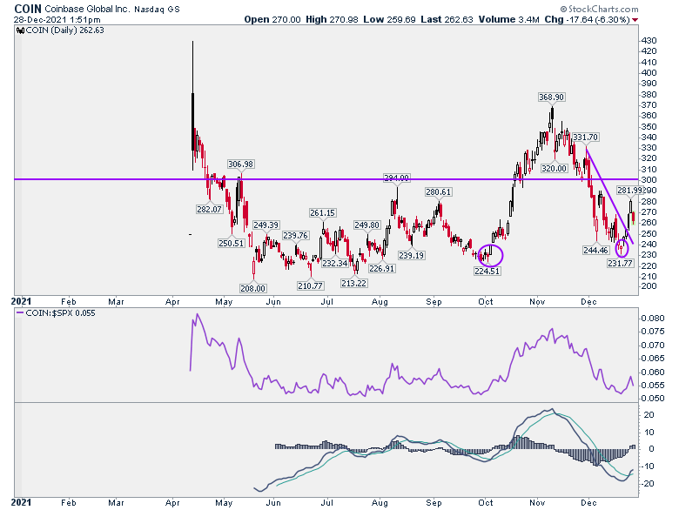The height and width of the screenshot is (510, 679).
Task: Click the candlestick icon beside COIN (Daily)
Action: [20, 30]
